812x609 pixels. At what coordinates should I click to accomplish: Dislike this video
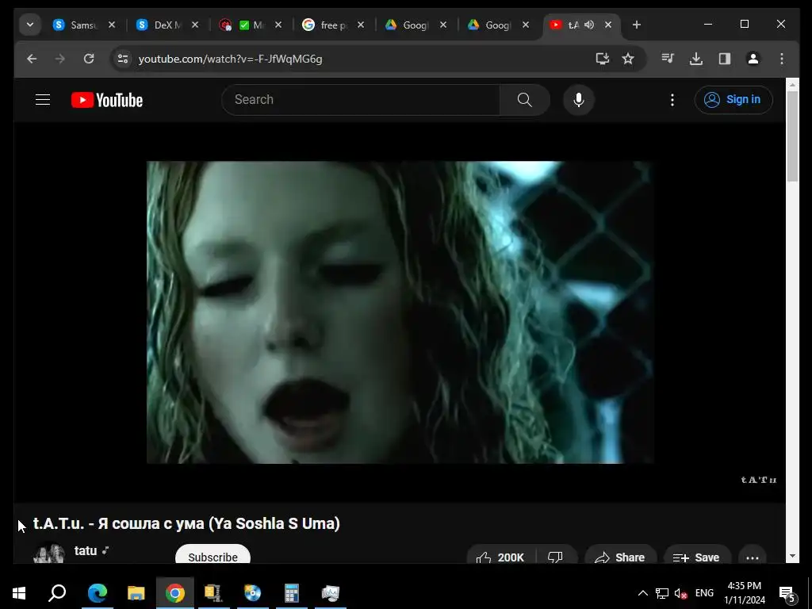point(556,556)
